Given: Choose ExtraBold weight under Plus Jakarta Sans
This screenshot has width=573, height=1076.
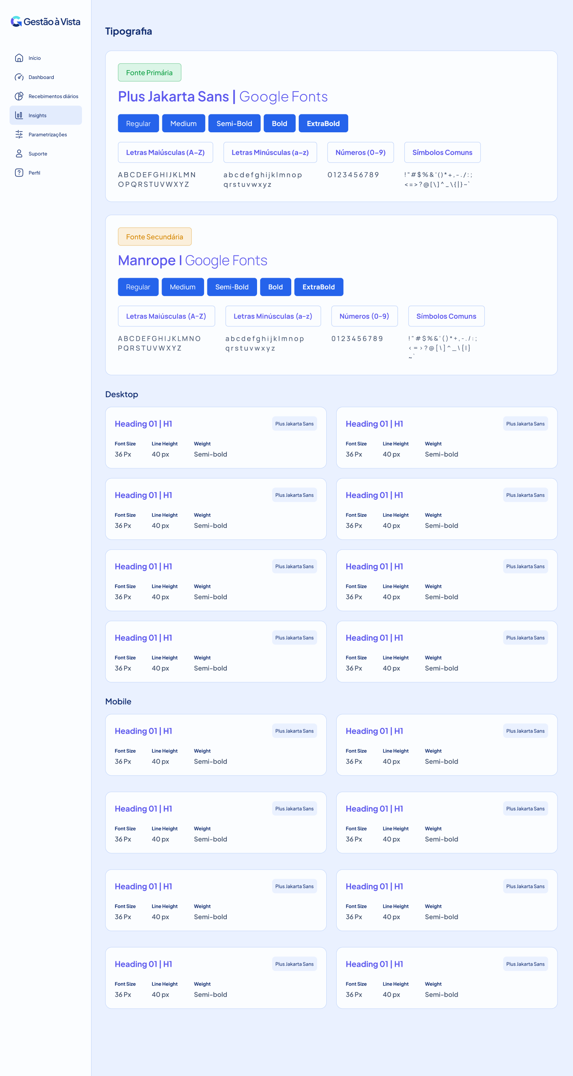Looking at the screenshot, I should coord(323,124).
